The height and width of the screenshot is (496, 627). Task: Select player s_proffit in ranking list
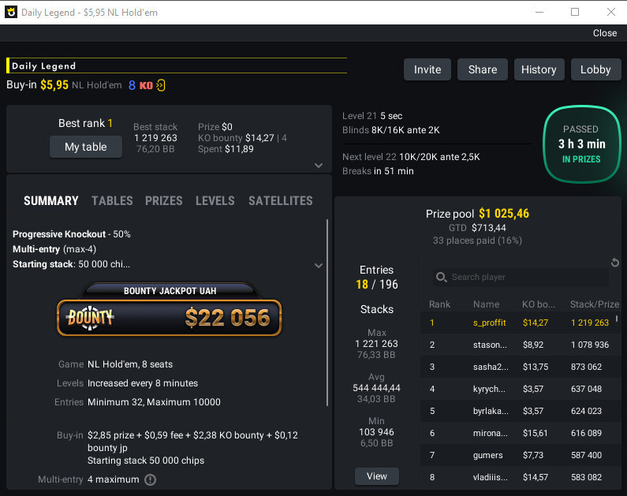pos(489,323)
